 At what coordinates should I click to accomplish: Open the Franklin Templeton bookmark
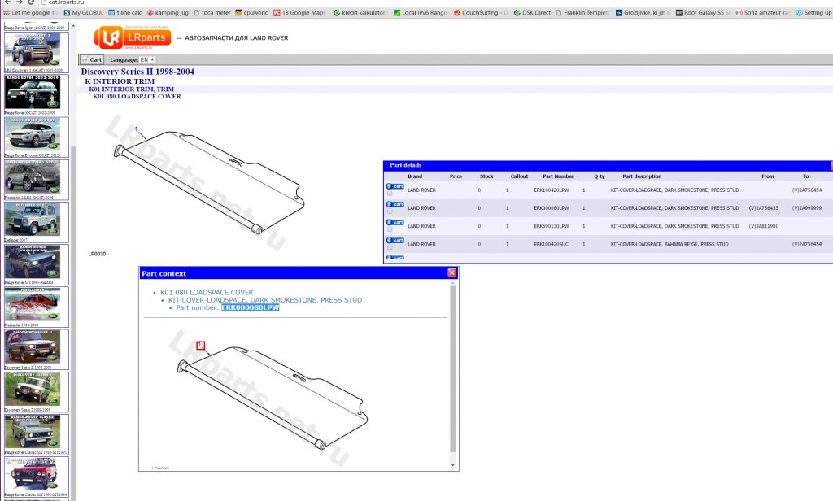(x=582, y=13)
